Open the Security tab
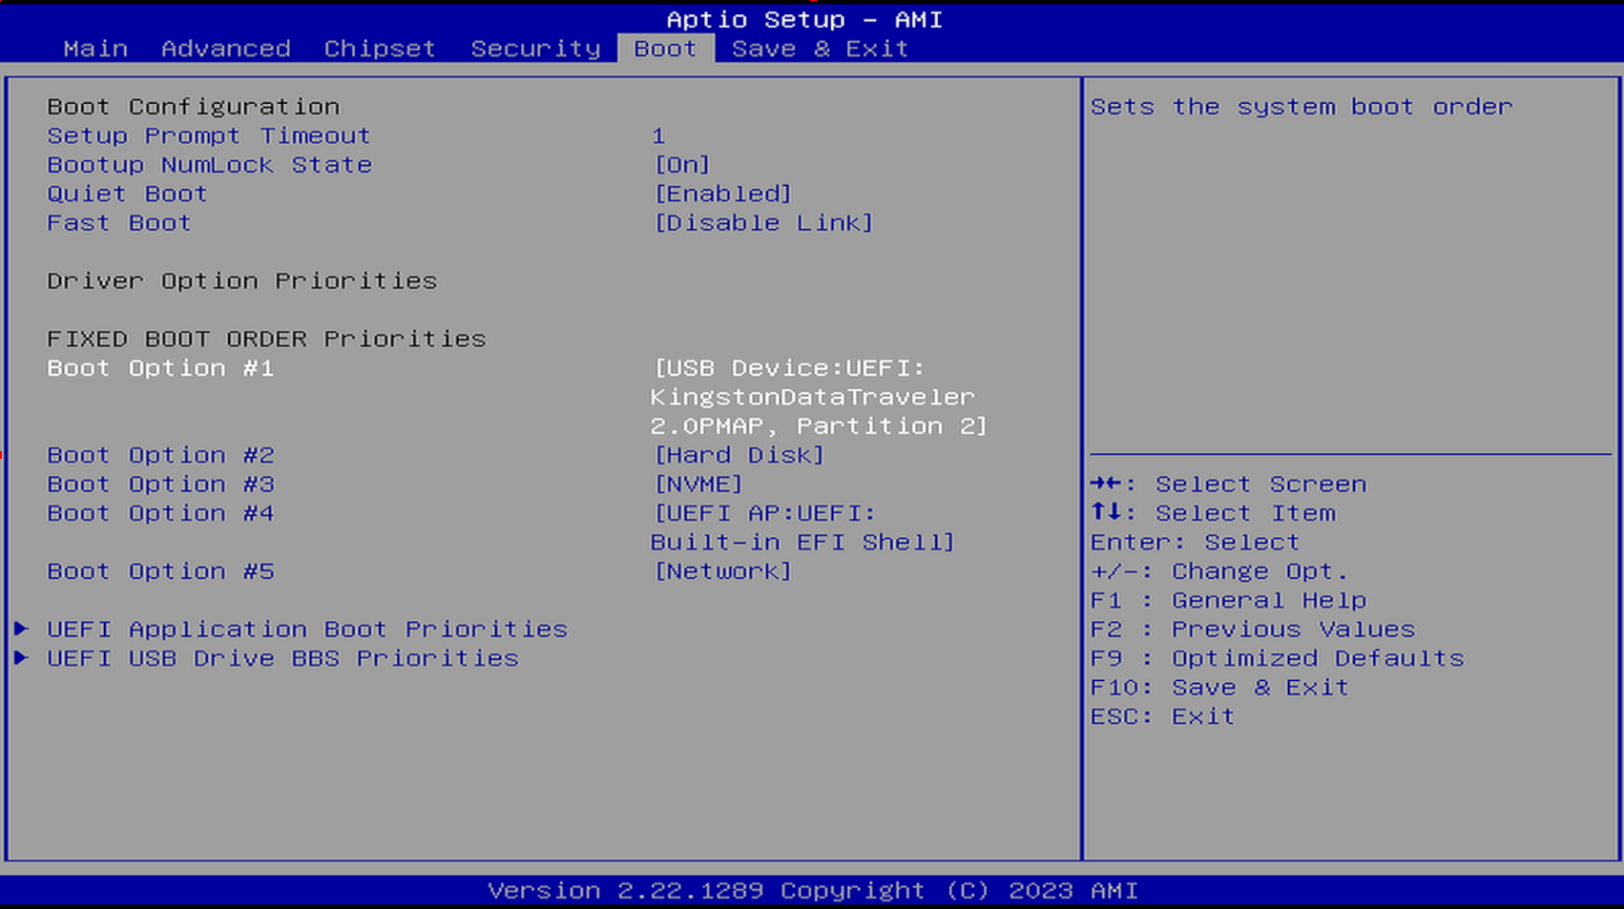The height and width of the screenshot is (909, 1624). click(535, 49)
